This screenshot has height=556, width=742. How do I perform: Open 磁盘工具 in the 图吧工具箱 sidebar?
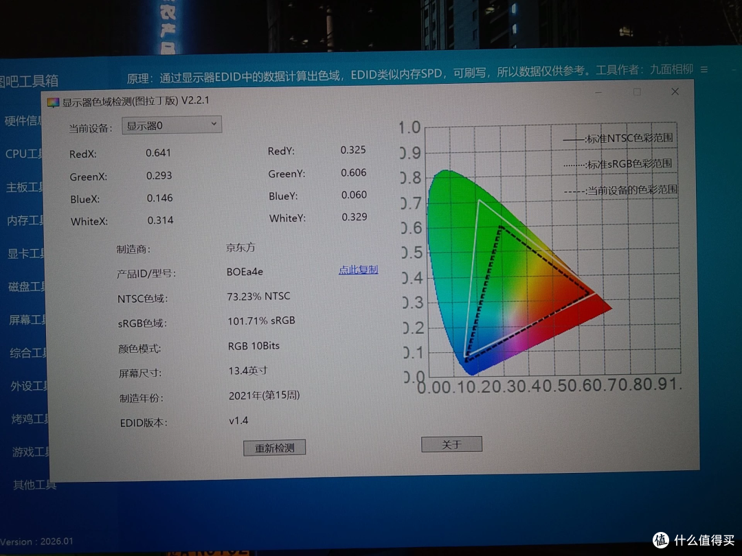coord(27,286)
